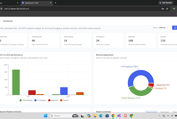Click the 'Stage coverage' heading
The height and width of the screenshot is (119, 177).
(x=103, y=111)
